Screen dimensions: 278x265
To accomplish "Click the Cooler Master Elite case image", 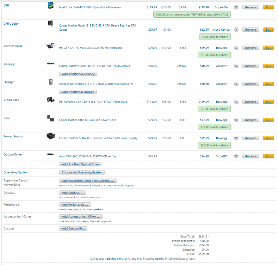I will [50, 118].
